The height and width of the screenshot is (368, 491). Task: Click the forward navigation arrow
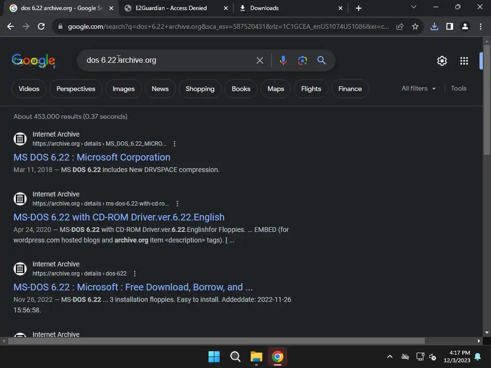(x=26, y=27)
